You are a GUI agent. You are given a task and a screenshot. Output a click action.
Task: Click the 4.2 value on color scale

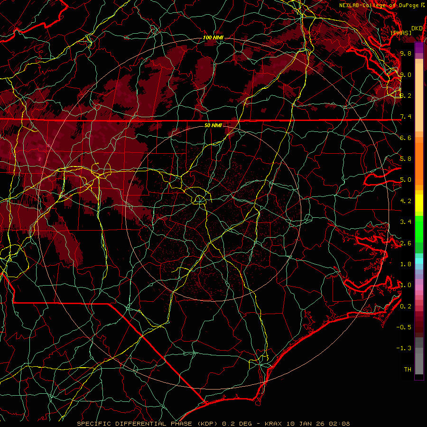click(406, 201)
